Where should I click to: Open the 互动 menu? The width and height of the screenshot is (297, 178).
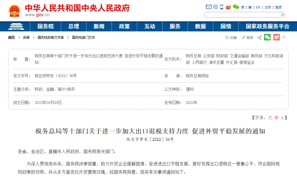coord(150,26)
